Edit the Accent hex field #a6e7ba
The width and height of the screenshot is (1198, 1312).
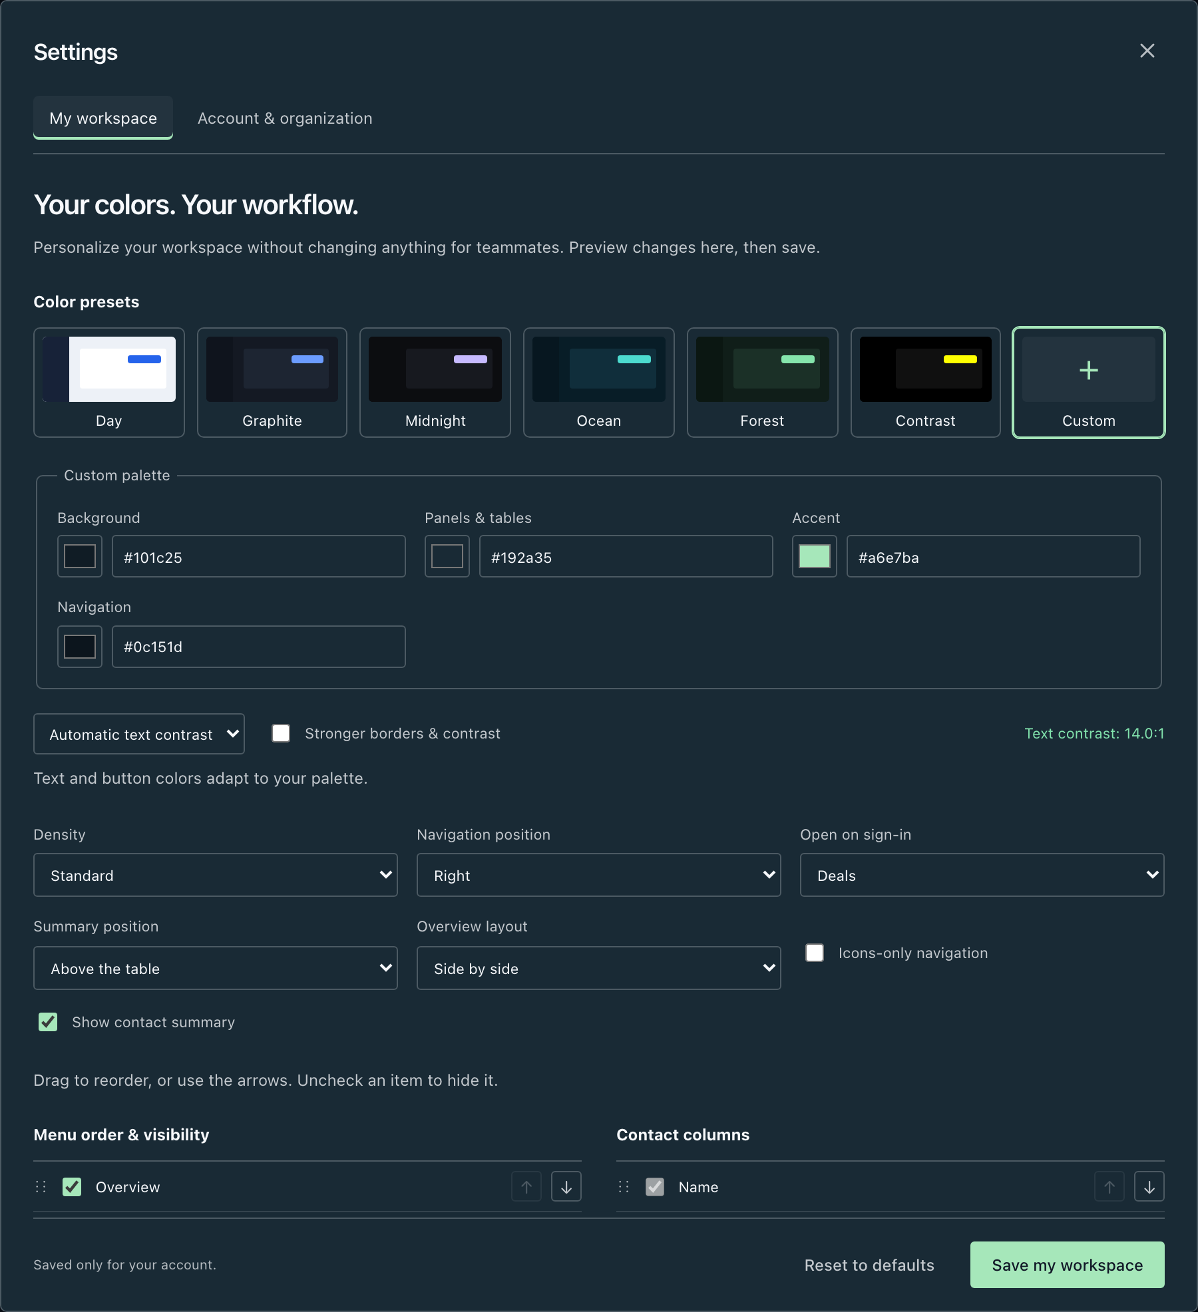[x=994, y=556]
